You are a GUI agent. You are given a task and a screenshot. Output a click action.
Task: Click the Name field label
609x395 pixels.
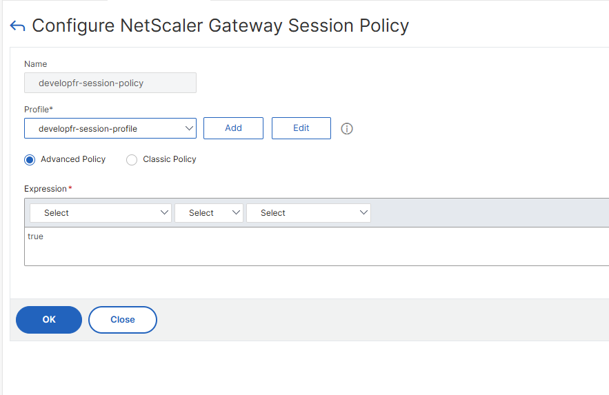pyautogui.click(x=36, y=64)
